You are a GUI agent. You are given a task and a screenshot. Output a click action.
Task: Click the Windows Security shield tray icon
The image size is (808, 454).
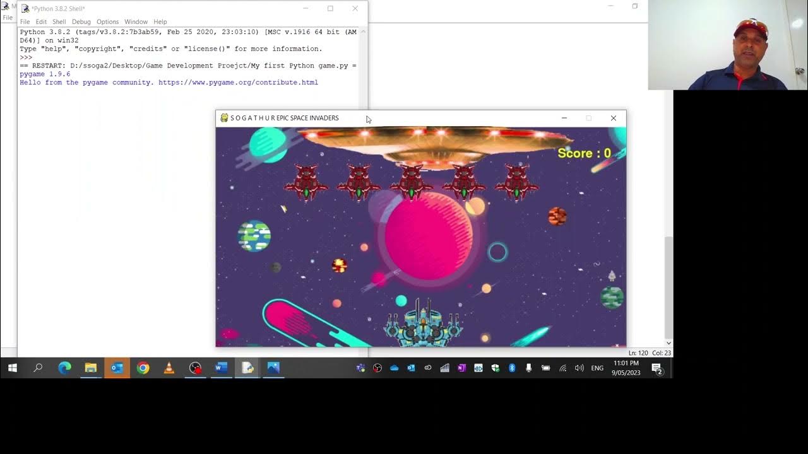[496, 368]
